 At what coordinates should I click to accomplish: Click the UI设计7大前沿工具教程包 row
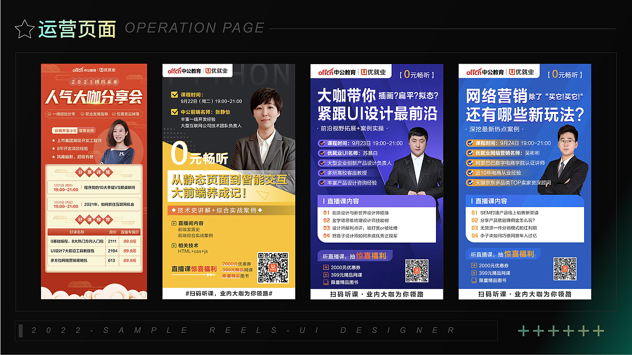(x=94, y=251)
